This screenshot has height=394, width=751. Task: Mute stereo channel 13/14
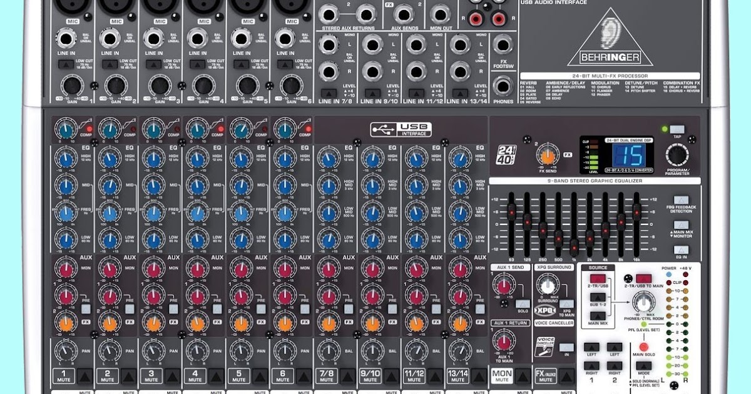click(480, 376)
